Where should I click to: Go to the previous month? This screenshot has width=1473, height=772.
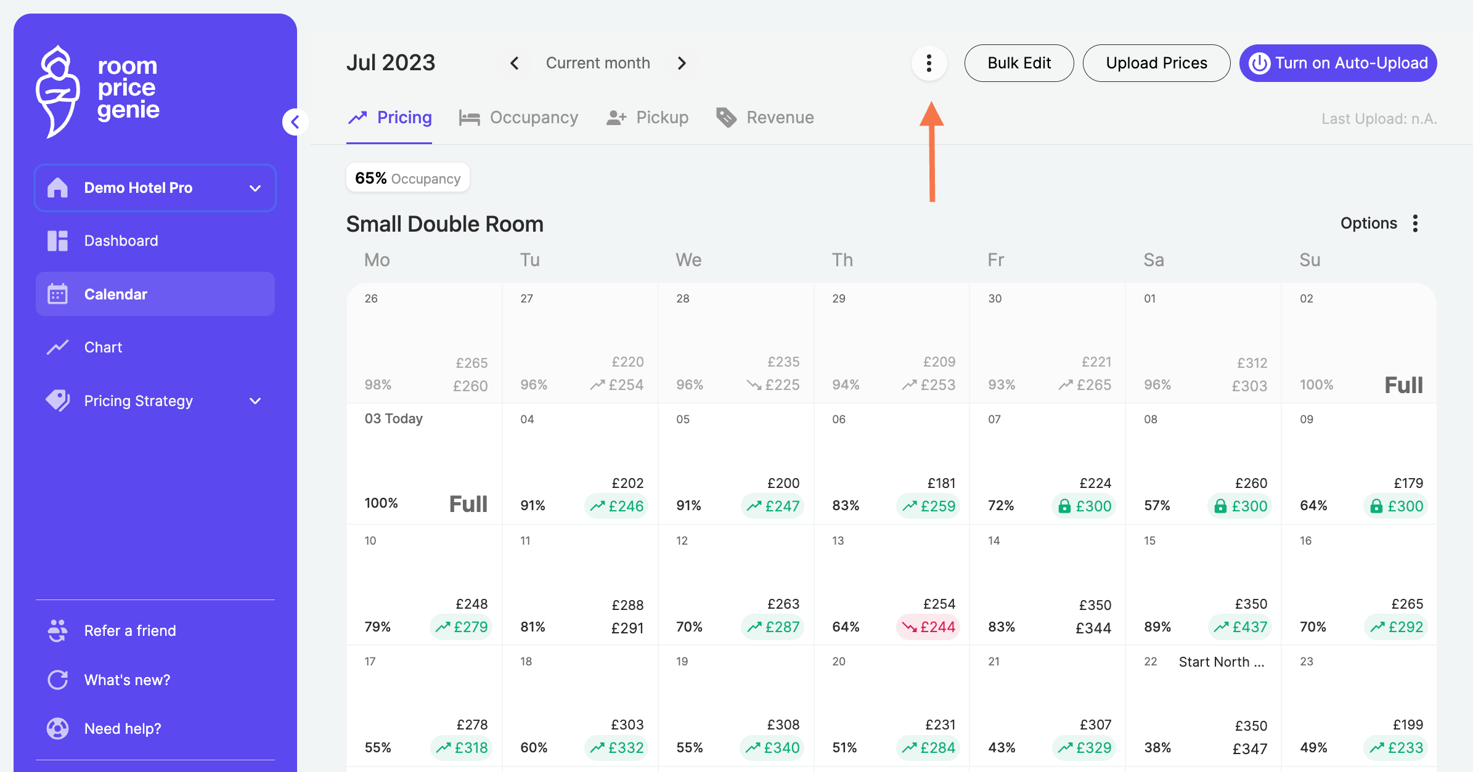(x=515, y=63)
